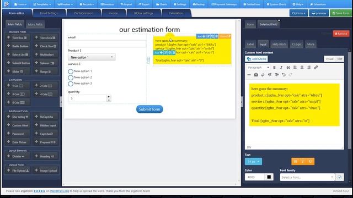
Task: Open the CLogic tab of selected field
Action: 297,44
